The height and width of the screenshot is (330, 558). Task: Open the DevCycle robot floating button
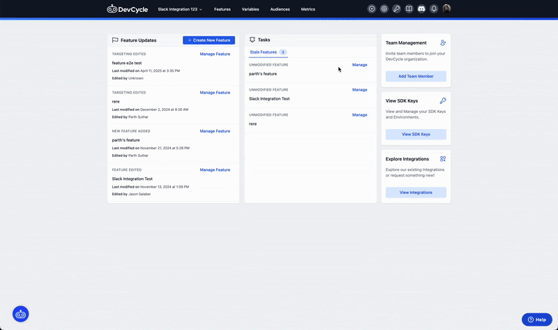click(x=21, y=314)
